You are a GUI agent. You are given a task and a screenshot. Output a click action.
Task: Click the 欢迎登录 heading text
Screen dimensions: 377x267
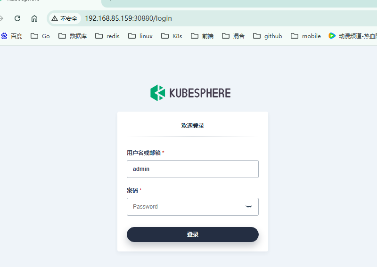point(193,125)
